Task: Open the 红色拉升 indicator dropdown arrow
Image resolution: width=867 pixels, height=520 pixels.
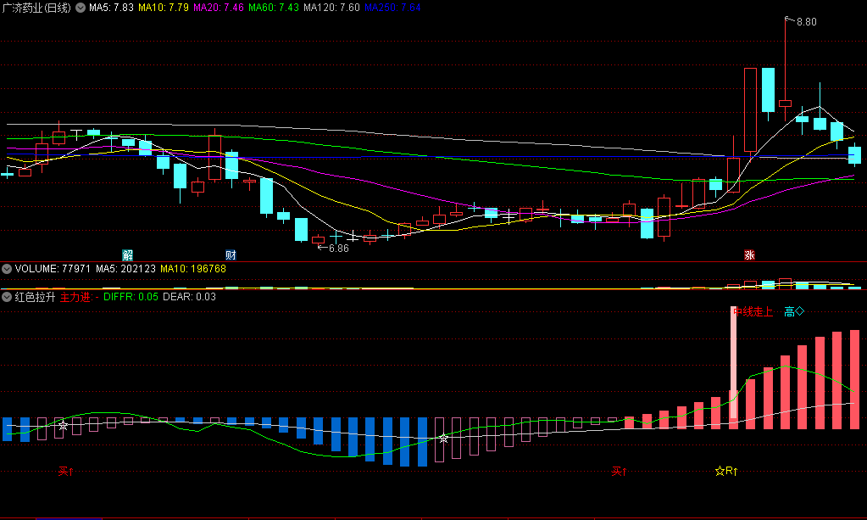Action: coord(7,297)
